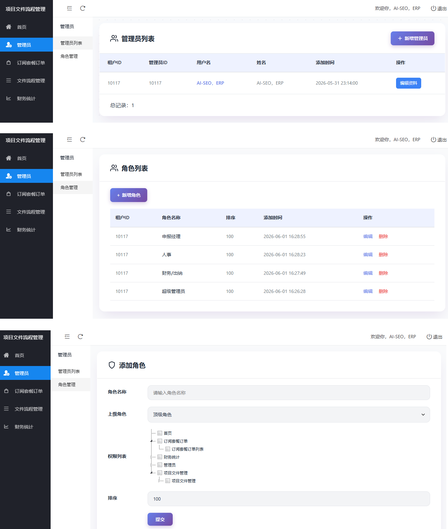The image size is (448, 529).
Task: Click the refresh icon on the 角色列表 page
Action: point(83,140)
